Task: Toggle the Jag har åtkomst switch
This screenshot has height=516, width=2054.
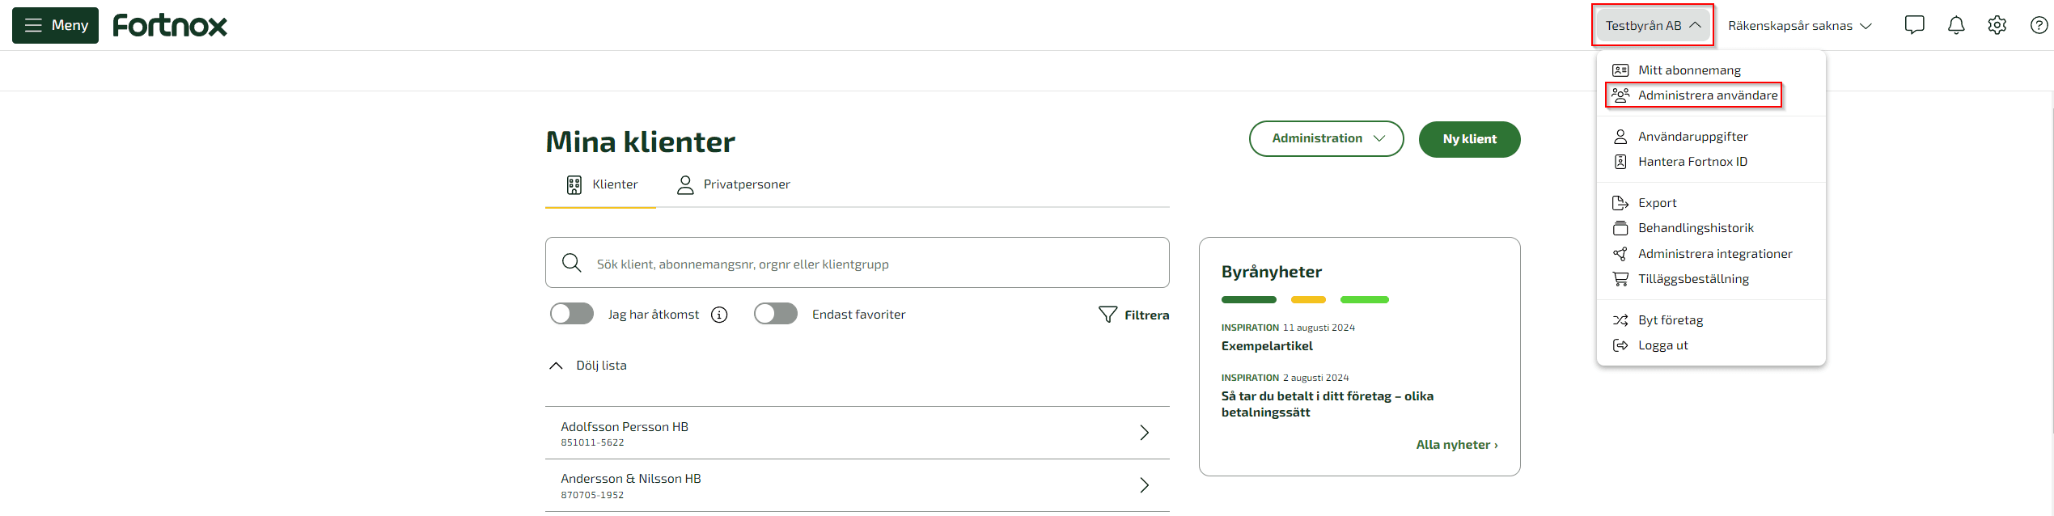Action: coord(572,314)
